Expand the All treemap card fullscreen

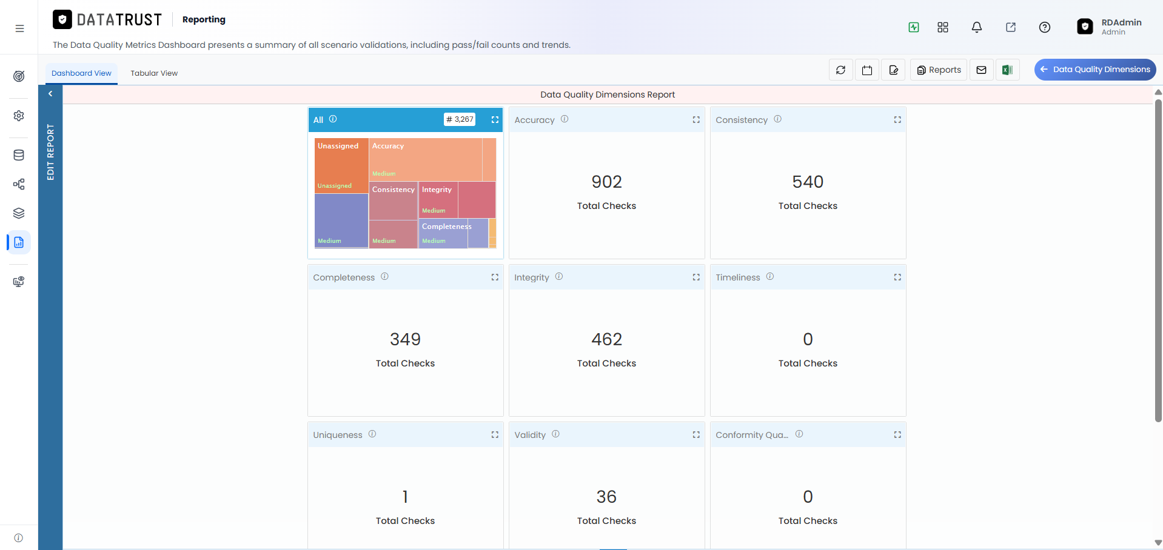(x=495, y=120)
